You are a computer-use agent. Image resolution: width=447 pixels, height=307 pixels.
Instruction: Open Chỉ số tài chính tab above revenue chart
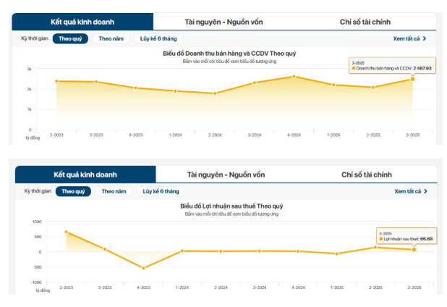[x=365, y=22]
